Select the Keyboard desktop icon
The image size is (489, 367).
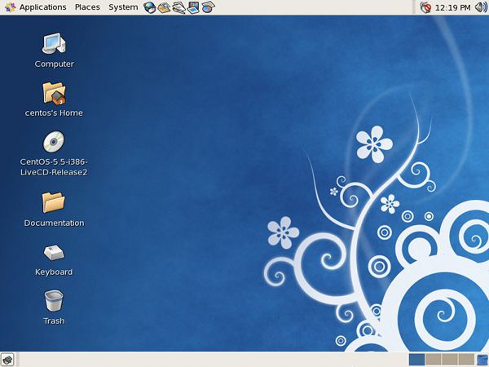pyautogui.click(x=54, y=261)
